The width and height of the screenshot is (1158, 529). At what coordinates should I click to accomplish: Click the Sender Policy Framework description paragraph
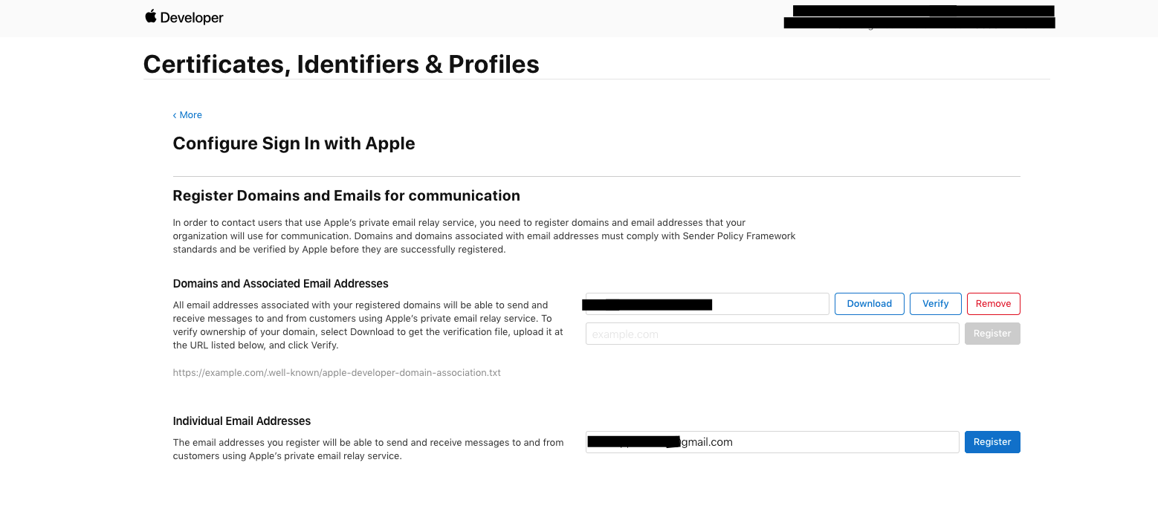coord(484,236)
